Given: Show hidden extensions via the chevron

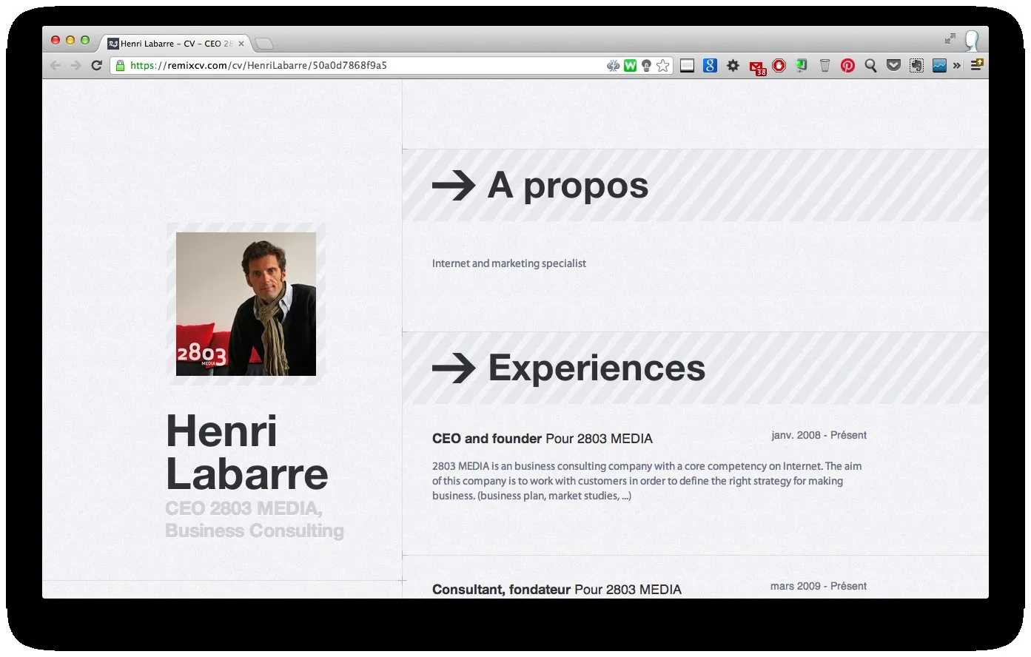Looking at the screenshot, I should point(957,66).
